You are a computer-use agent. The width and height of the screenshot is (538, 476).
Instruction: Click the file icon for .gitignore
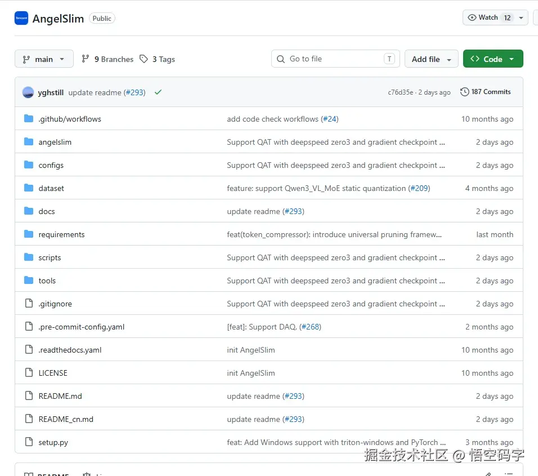(29, 303)
